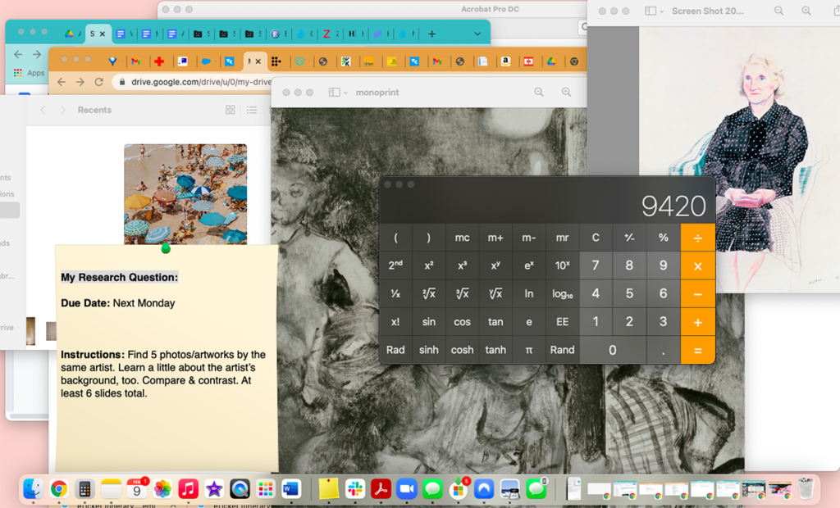Open the Photos app in the Dock
840x508 pixels.
click(x=162, y=488)
